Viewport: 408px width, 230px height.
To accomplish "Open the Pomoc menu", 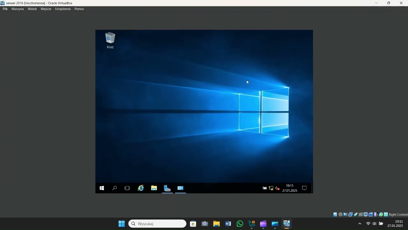I will pyautogui.click(x=79, y=9).
